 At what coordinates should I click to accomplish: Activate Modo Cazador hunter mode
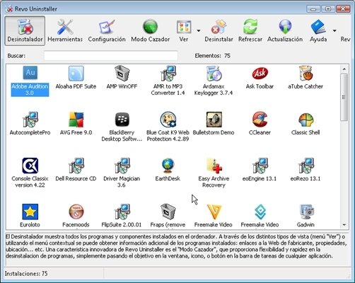click(151, 31)
